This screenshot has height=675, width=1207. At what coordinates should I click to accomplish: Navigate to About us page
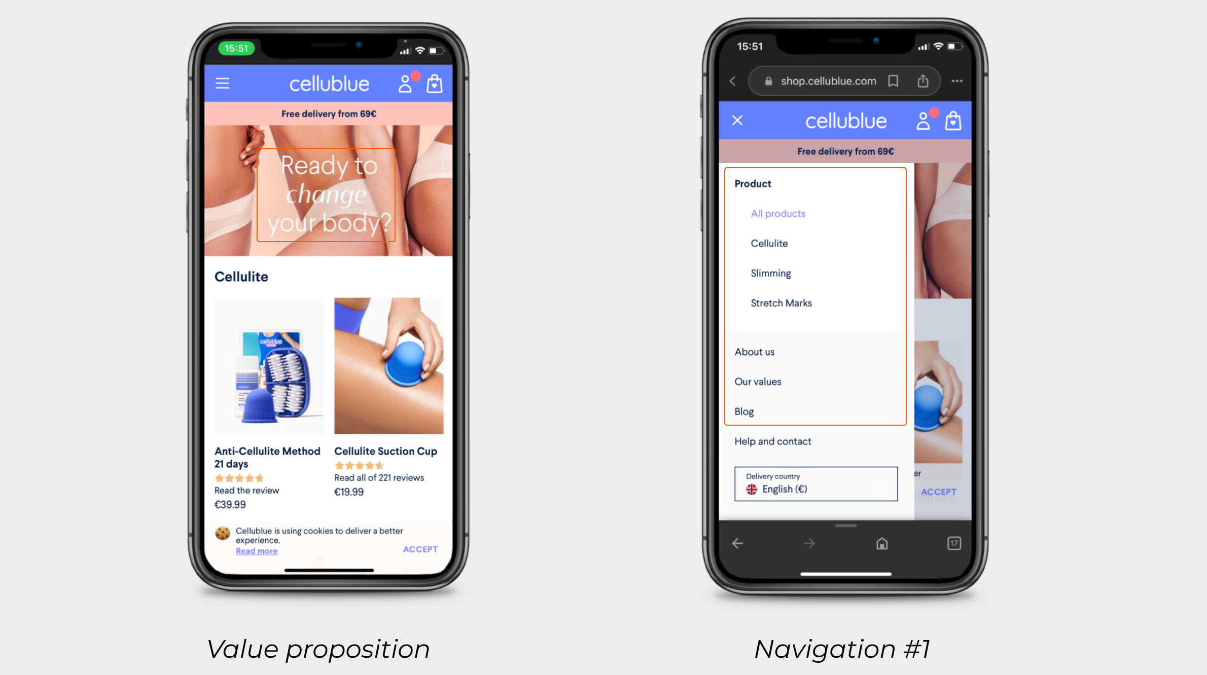tap(755, 351)
